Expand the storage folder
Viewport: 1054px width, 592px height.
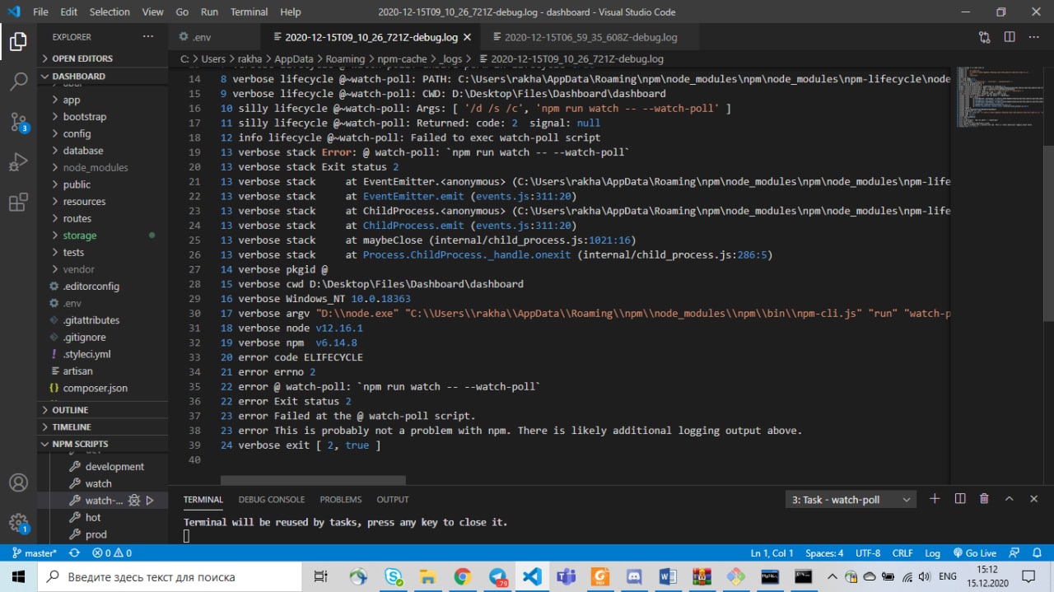click(x=103, y=235)
